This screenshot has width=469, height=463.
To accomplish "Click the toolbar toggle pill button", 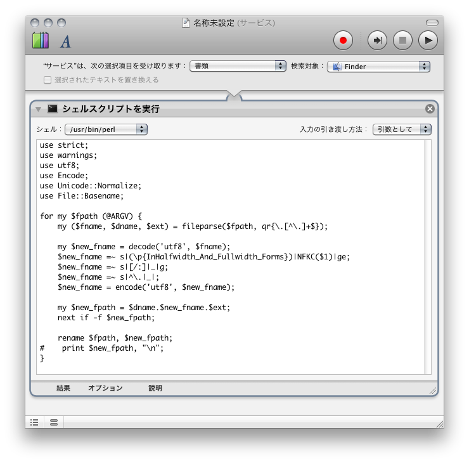I will pyautogui.click(x=432, y=23).
